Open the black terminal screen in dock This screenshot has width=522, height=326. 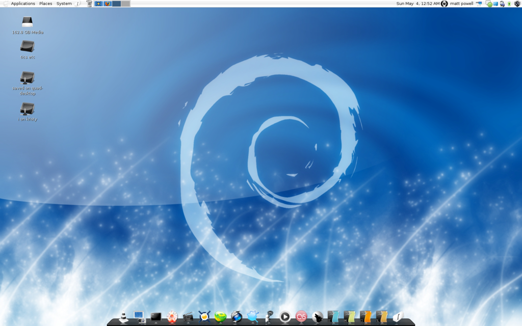156,317
